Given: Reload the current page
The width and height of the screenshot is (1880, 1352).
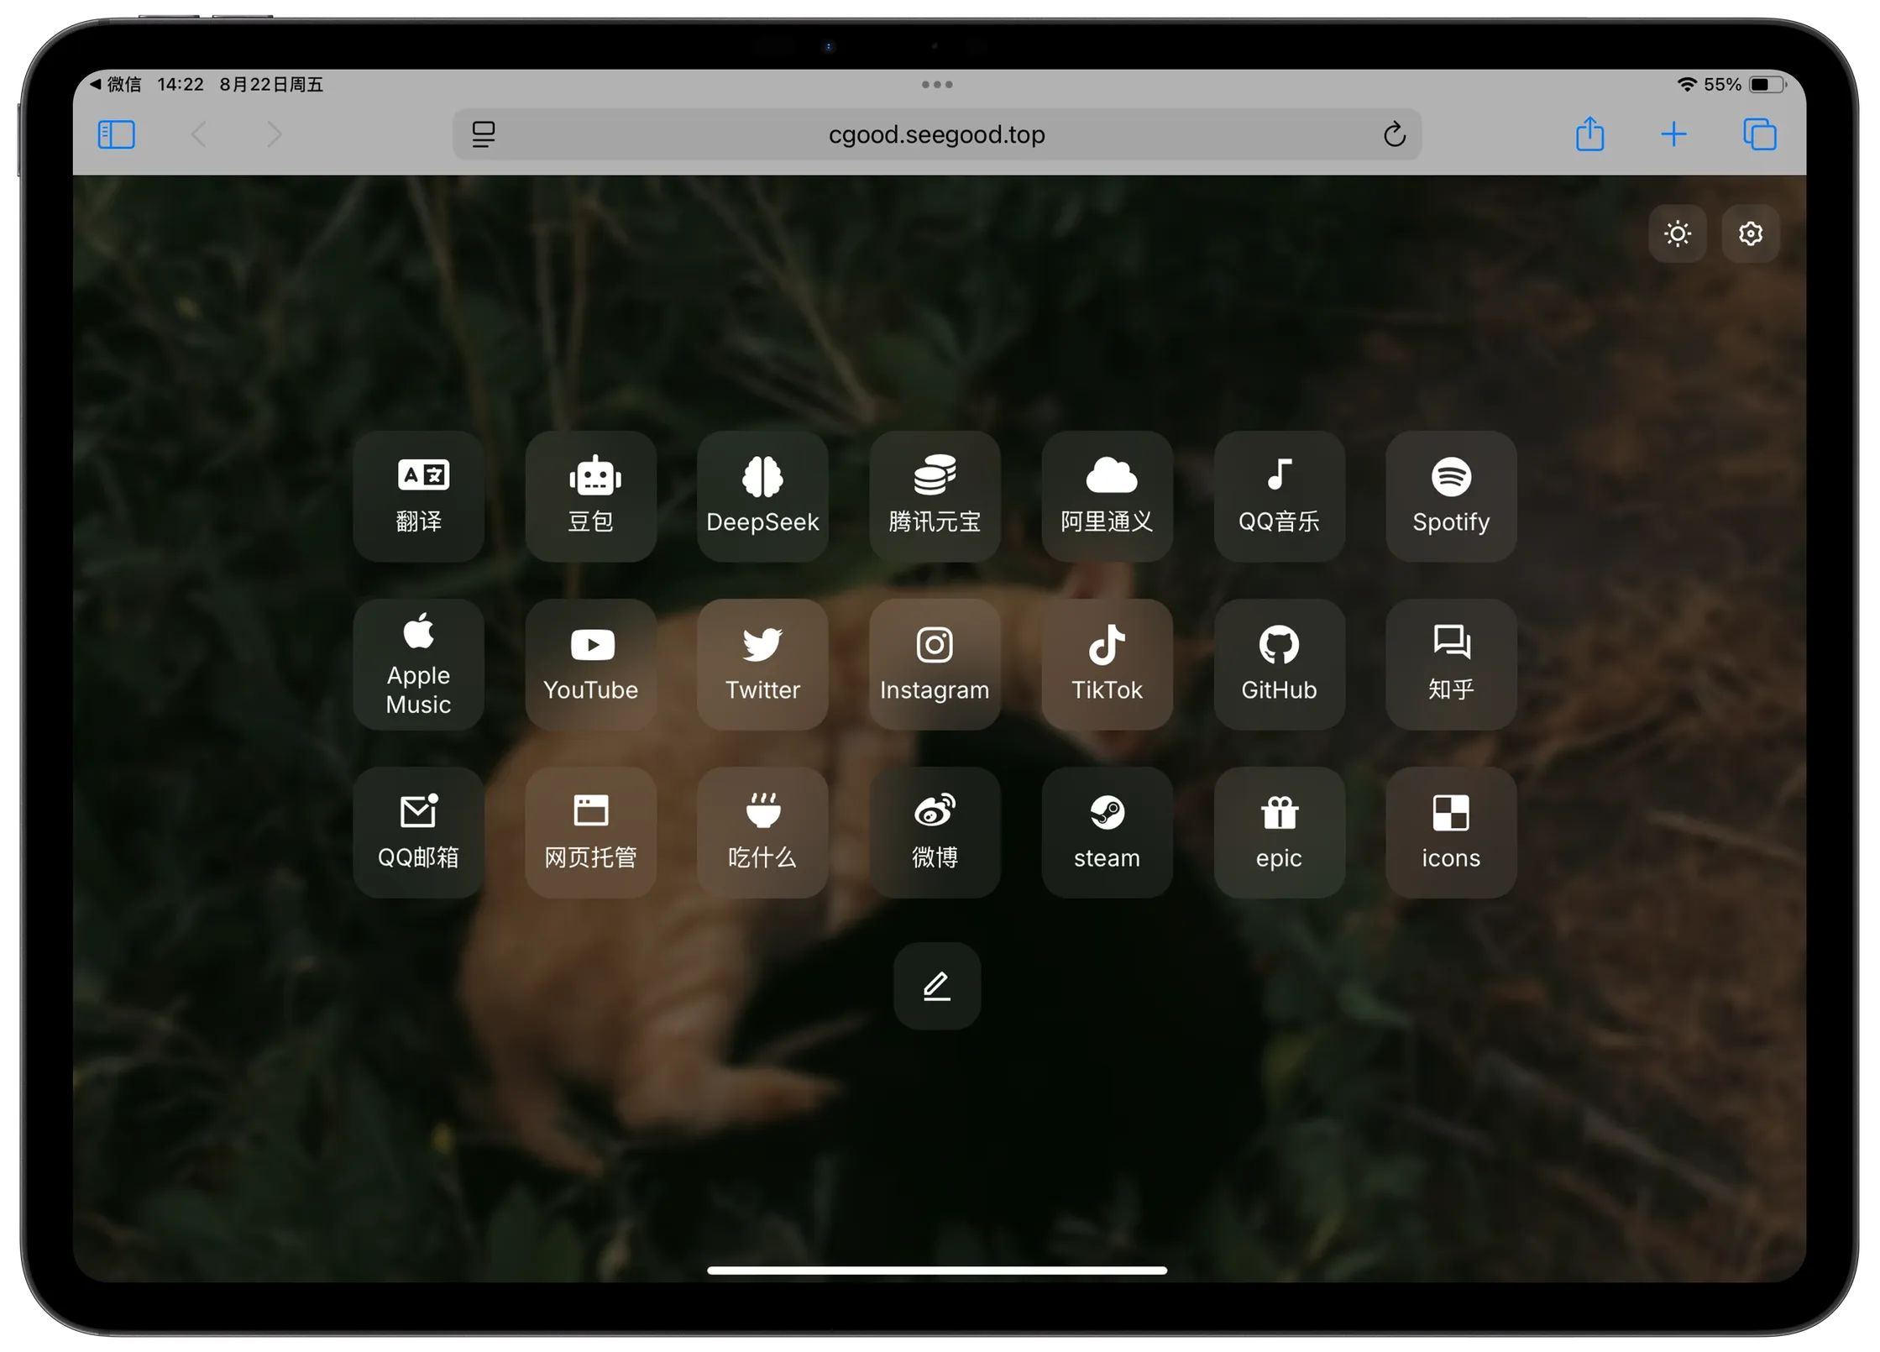Looking at the screenshot, I should click(1394, 134).
